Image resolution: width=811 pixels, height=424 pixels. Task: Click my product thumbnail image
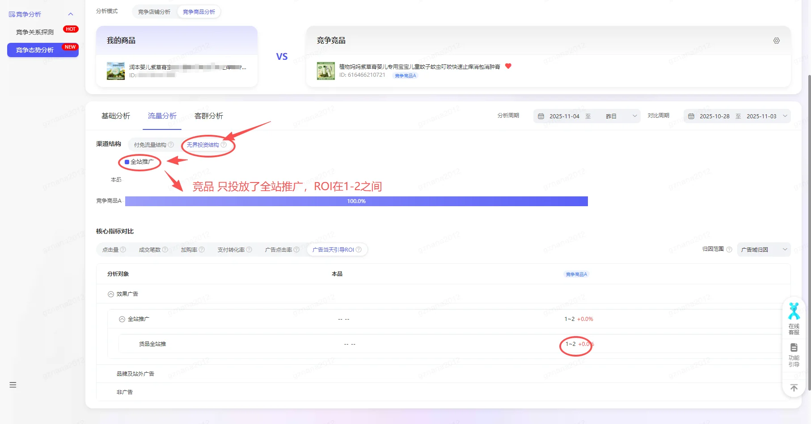pos(116,71)
